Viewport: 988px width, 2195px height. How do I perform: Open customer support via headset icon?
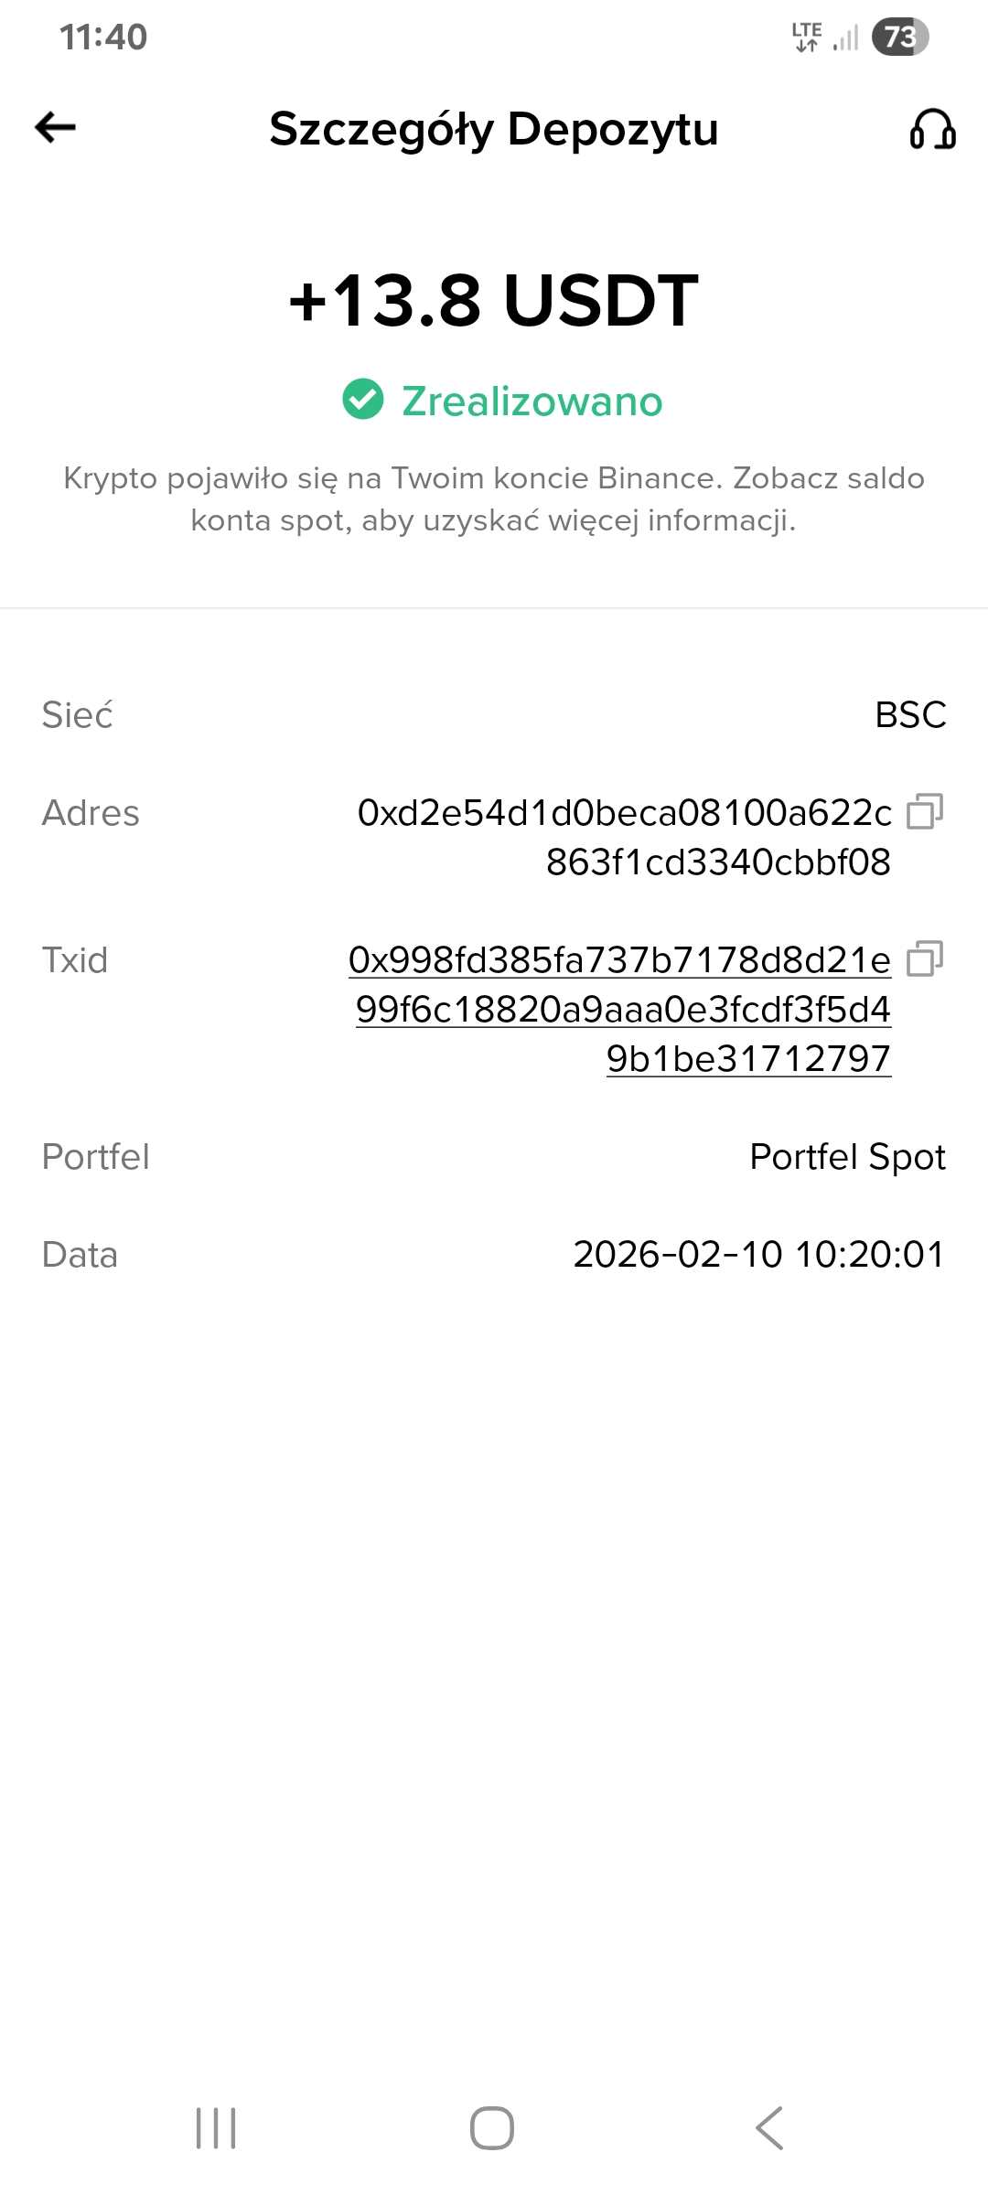click(x=932, y=129)
